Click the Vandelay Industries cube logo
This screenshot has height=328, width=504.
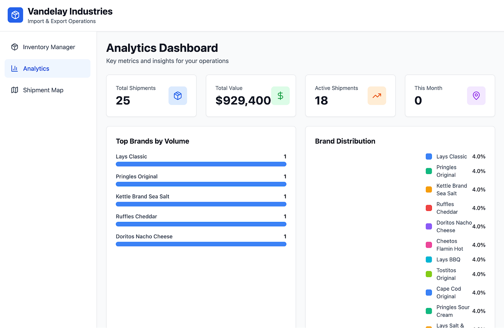click(15, 15)
